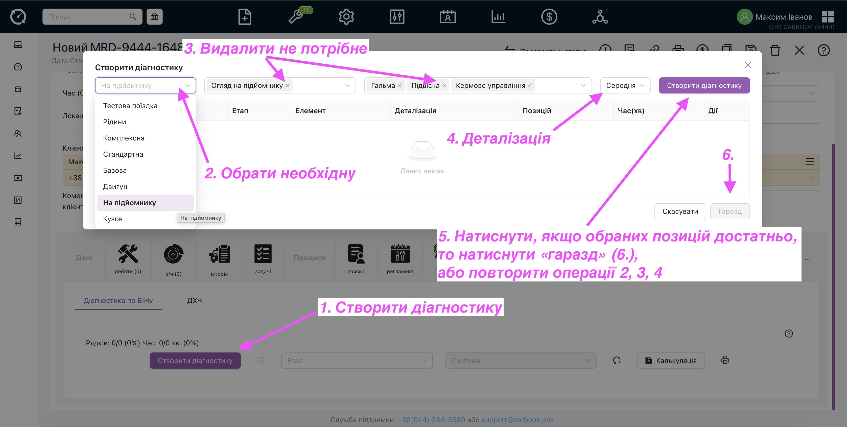Image resolution: width=847 pixels, height=427 pixels.
Task: Remove the Гальма tag
Action: (x=399, y=85)
